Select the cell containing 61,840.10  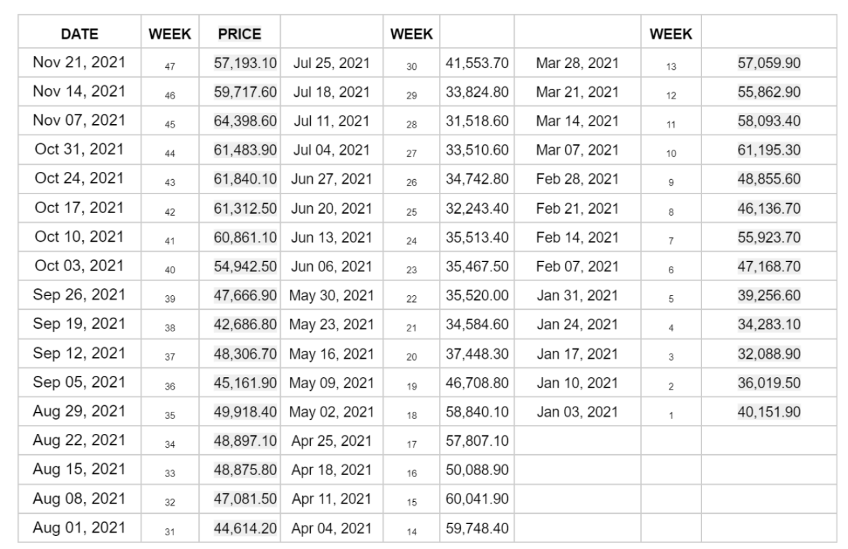(x=246, y=179)
